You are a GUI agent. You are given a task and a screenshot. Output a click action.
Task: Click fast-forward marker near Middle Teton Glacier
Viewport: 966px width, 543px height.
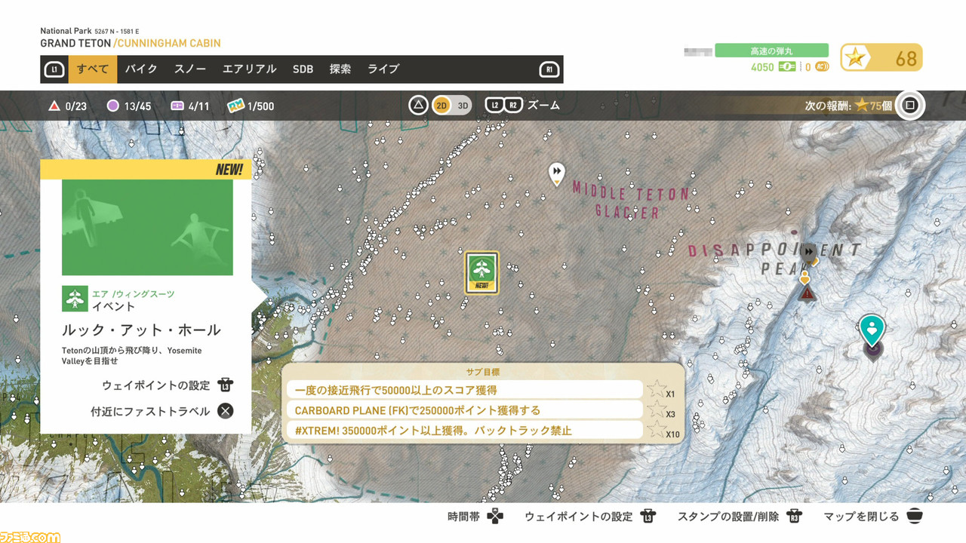pyautogui.click(x=557, y=173)
